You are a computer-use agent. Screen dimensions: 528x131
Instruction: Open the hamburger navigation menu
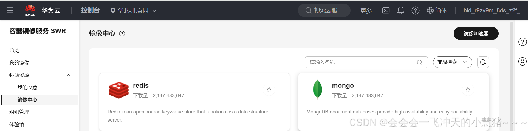(x=10, y=10)
